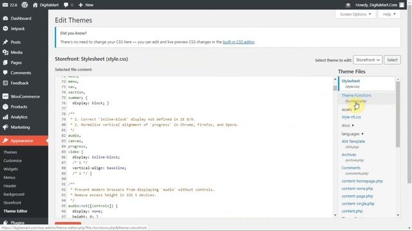Click the plus New icon
The height and width of the screenshot is (231, 412).
click(x=80, y=4)
